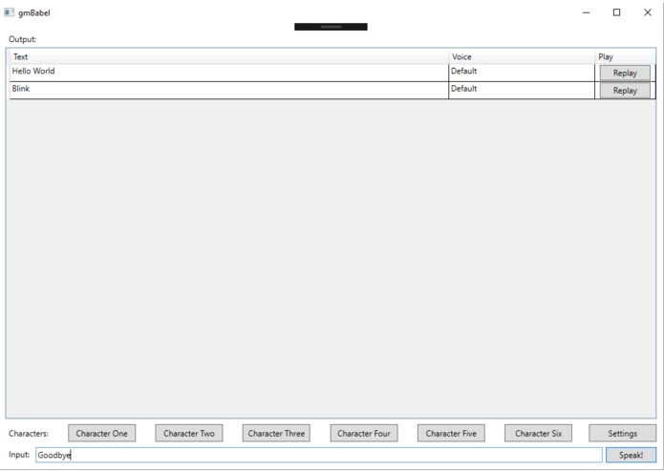Image resolution: width=664 pixels, height=472 pixels.
Task: Select Character Four voice
Action: [364, 433]
